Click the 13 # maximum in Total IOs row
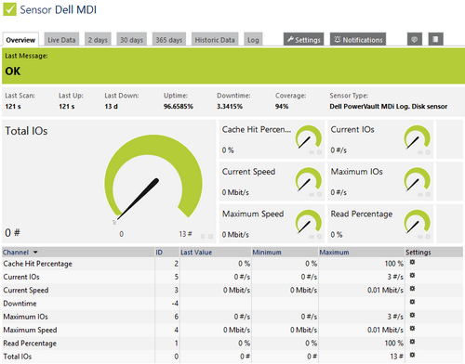The width and height of the screenshot is (465, 364). (x=396, y=357)
